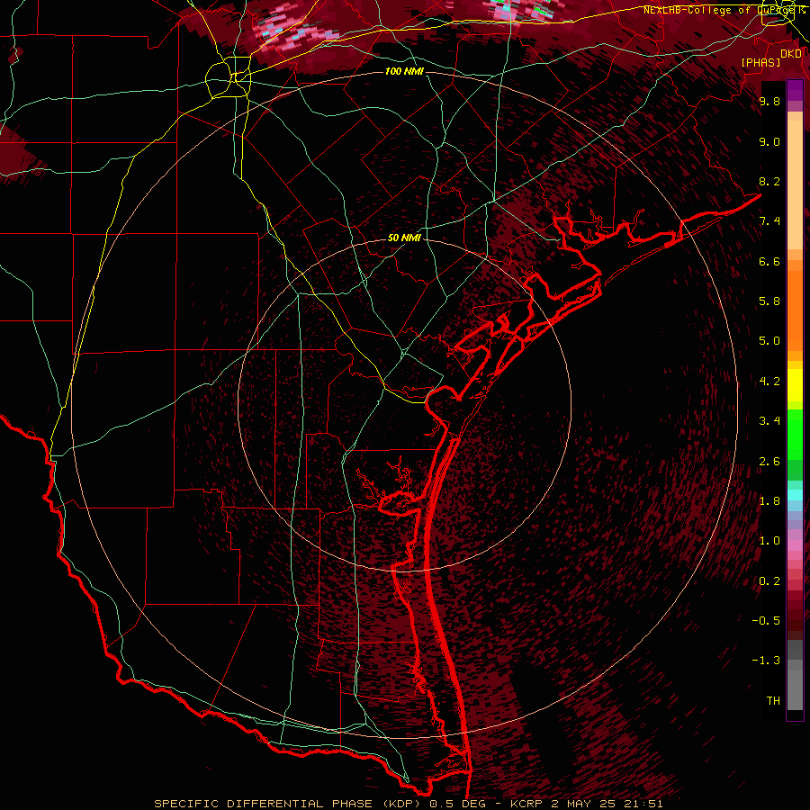
Task: Click the -1.3 value on the color scale
Action: (x=766, y=661)
